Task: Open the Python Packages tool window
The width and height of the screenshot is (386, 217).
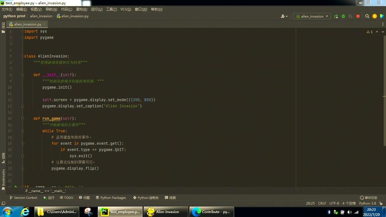Action: pyautogui.click(x=110, y=197)
